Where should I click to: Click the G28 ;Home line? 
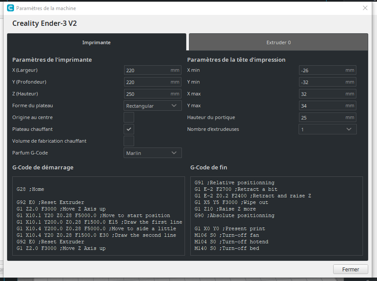[x=30, y=189]
